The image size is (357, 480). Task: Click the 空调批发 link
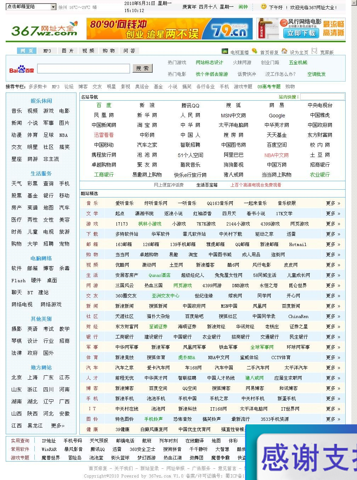pyautogui.click(x=317, y=74)
